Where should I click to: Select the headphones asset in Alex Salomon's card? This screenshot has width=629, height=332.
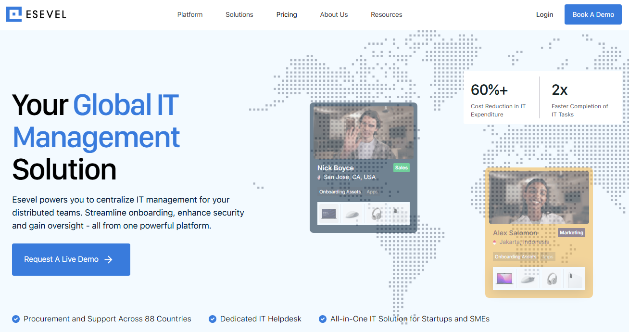[552, 279]
